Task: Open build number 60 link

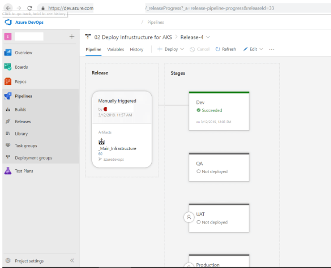Action: pos(100,154)
